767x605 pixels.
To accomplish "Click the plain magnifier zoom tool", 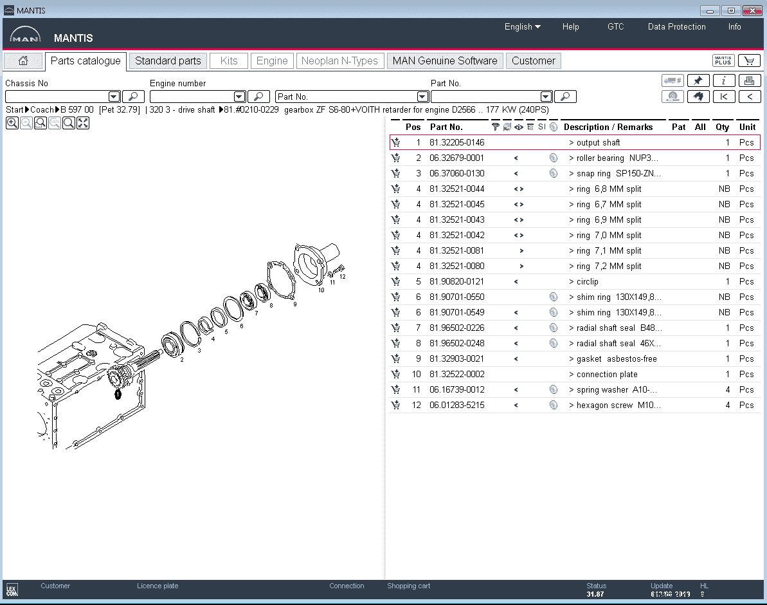I will coord(69,123).
